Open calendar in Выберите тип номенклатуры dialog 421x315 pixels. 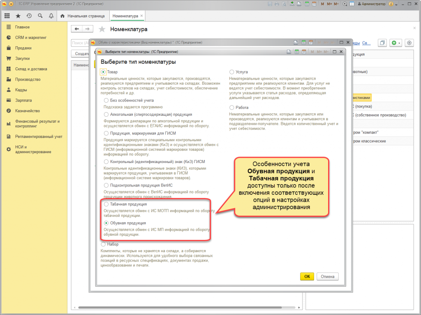click(x=304, y=52)
